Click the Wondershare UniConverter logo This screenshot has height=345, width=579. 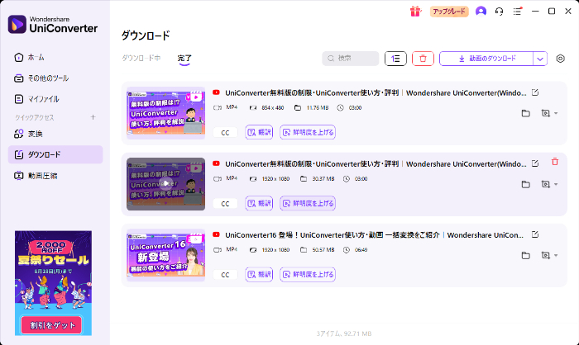click(53, 24)
